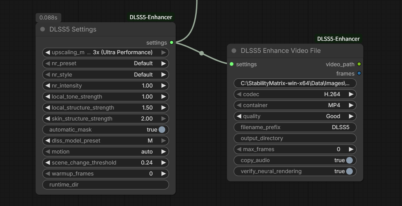The image size is (402, 206).
Task: Collapse DLSS5 Settings node via its title dot
Action: (x=42, y=29)
